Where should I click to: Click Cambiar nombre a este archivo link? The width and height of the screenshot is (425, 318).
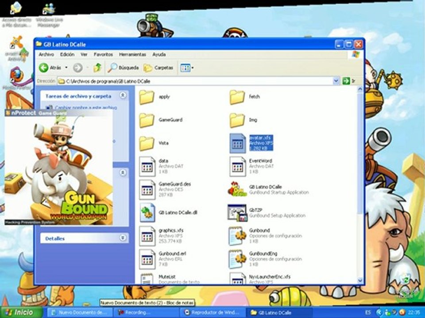tap(86, 108)
